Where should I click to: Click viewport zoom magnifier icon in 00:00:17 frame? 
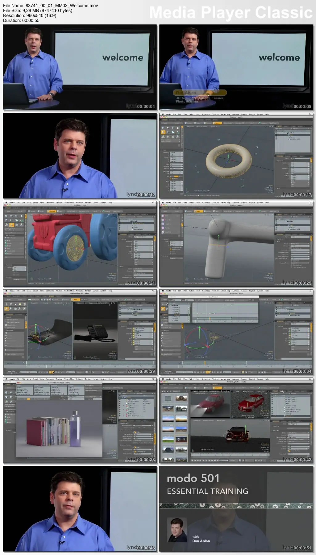click(x=270, y=127)
